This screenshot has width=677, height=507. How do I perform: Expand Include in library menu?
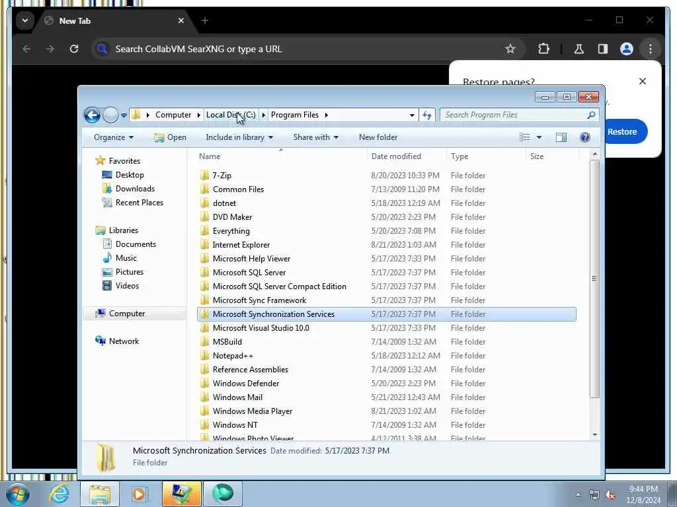pos(239,137)
